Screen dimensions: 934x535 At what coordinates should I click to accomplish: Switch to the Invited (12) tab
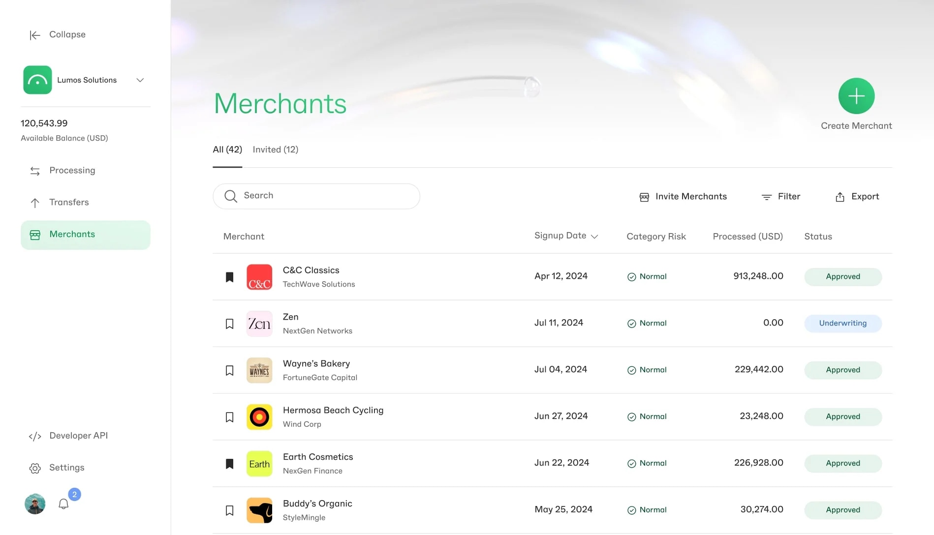[x=276, y=149]
